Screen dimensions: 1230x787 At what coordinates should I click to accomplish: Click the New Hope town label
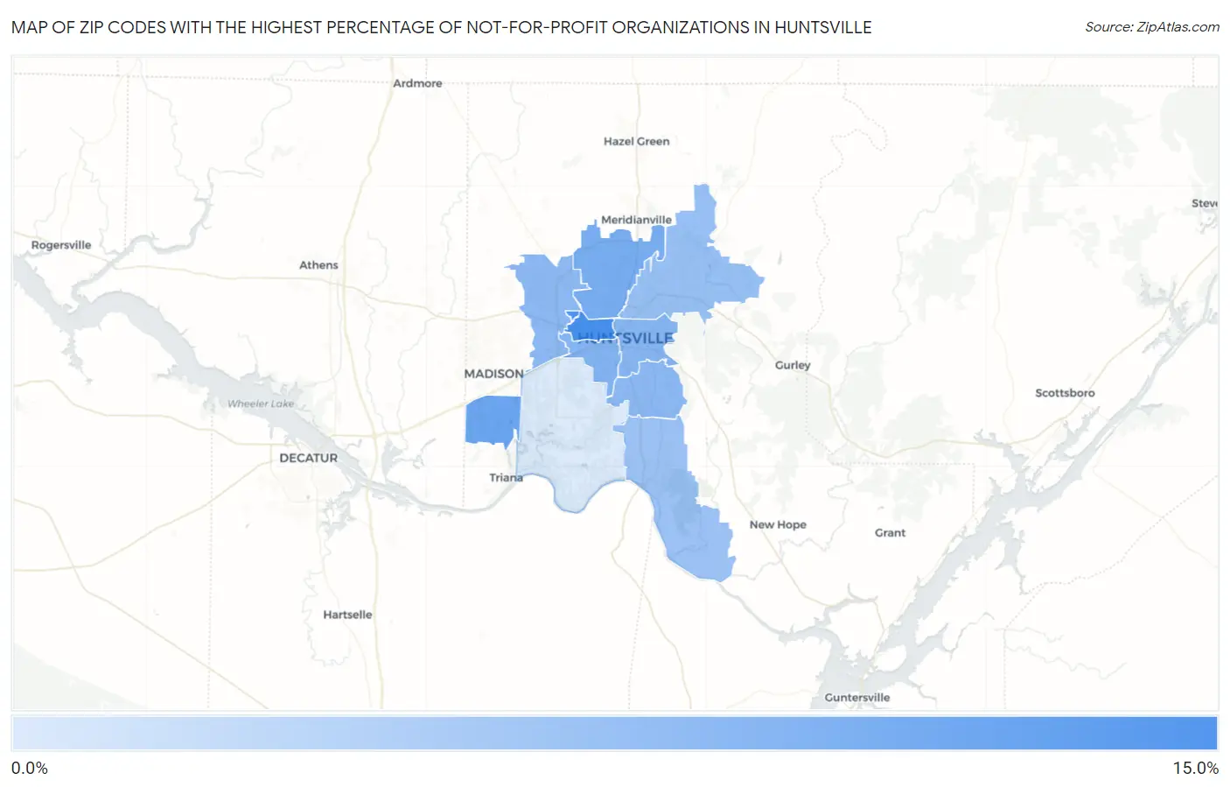click(778, 524)
